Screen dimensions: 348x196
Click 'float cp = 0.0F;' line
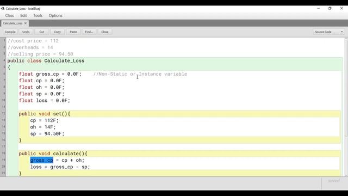(42, 81)
